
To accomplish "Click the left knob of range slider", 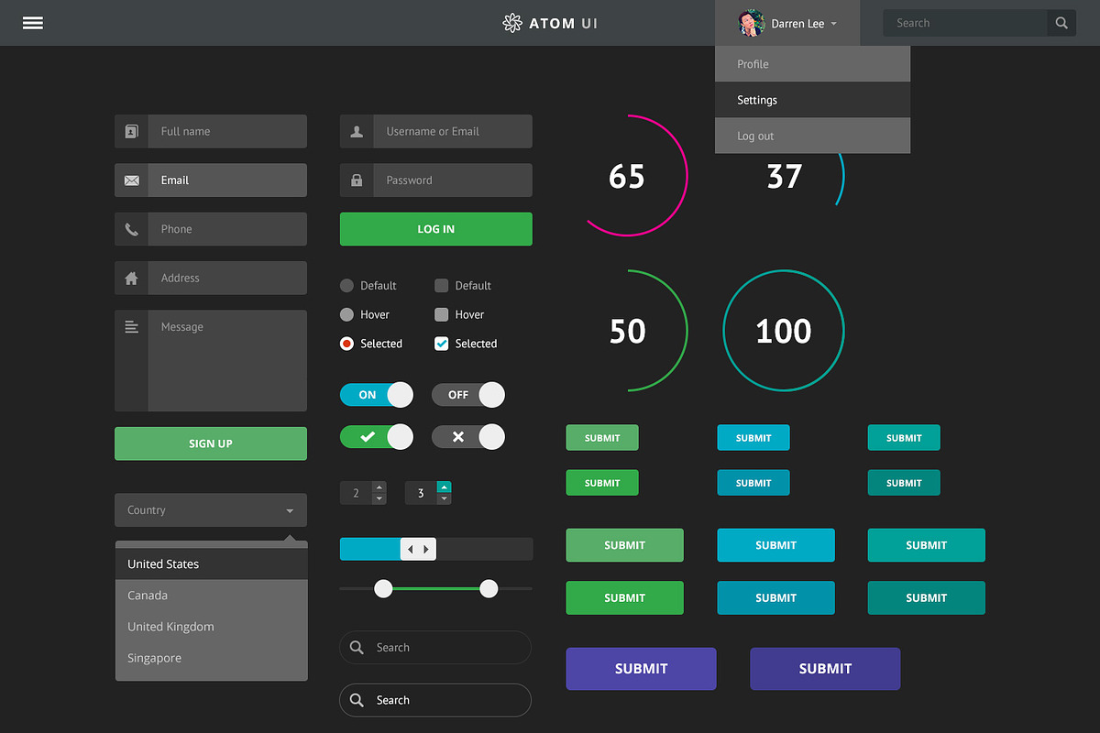I will (383, 588).
